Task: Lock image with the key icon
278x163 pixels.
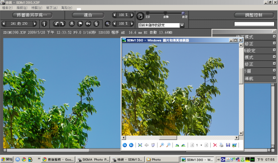Action: pos(88,24)
